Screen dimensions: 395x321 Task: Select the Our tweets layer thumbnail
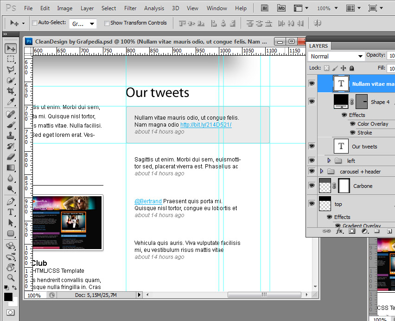[x=341, y=146]
